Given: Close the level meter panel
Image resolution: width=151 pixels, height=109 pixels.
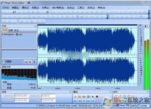Looking at the screenshot, I should pos(148,26).
